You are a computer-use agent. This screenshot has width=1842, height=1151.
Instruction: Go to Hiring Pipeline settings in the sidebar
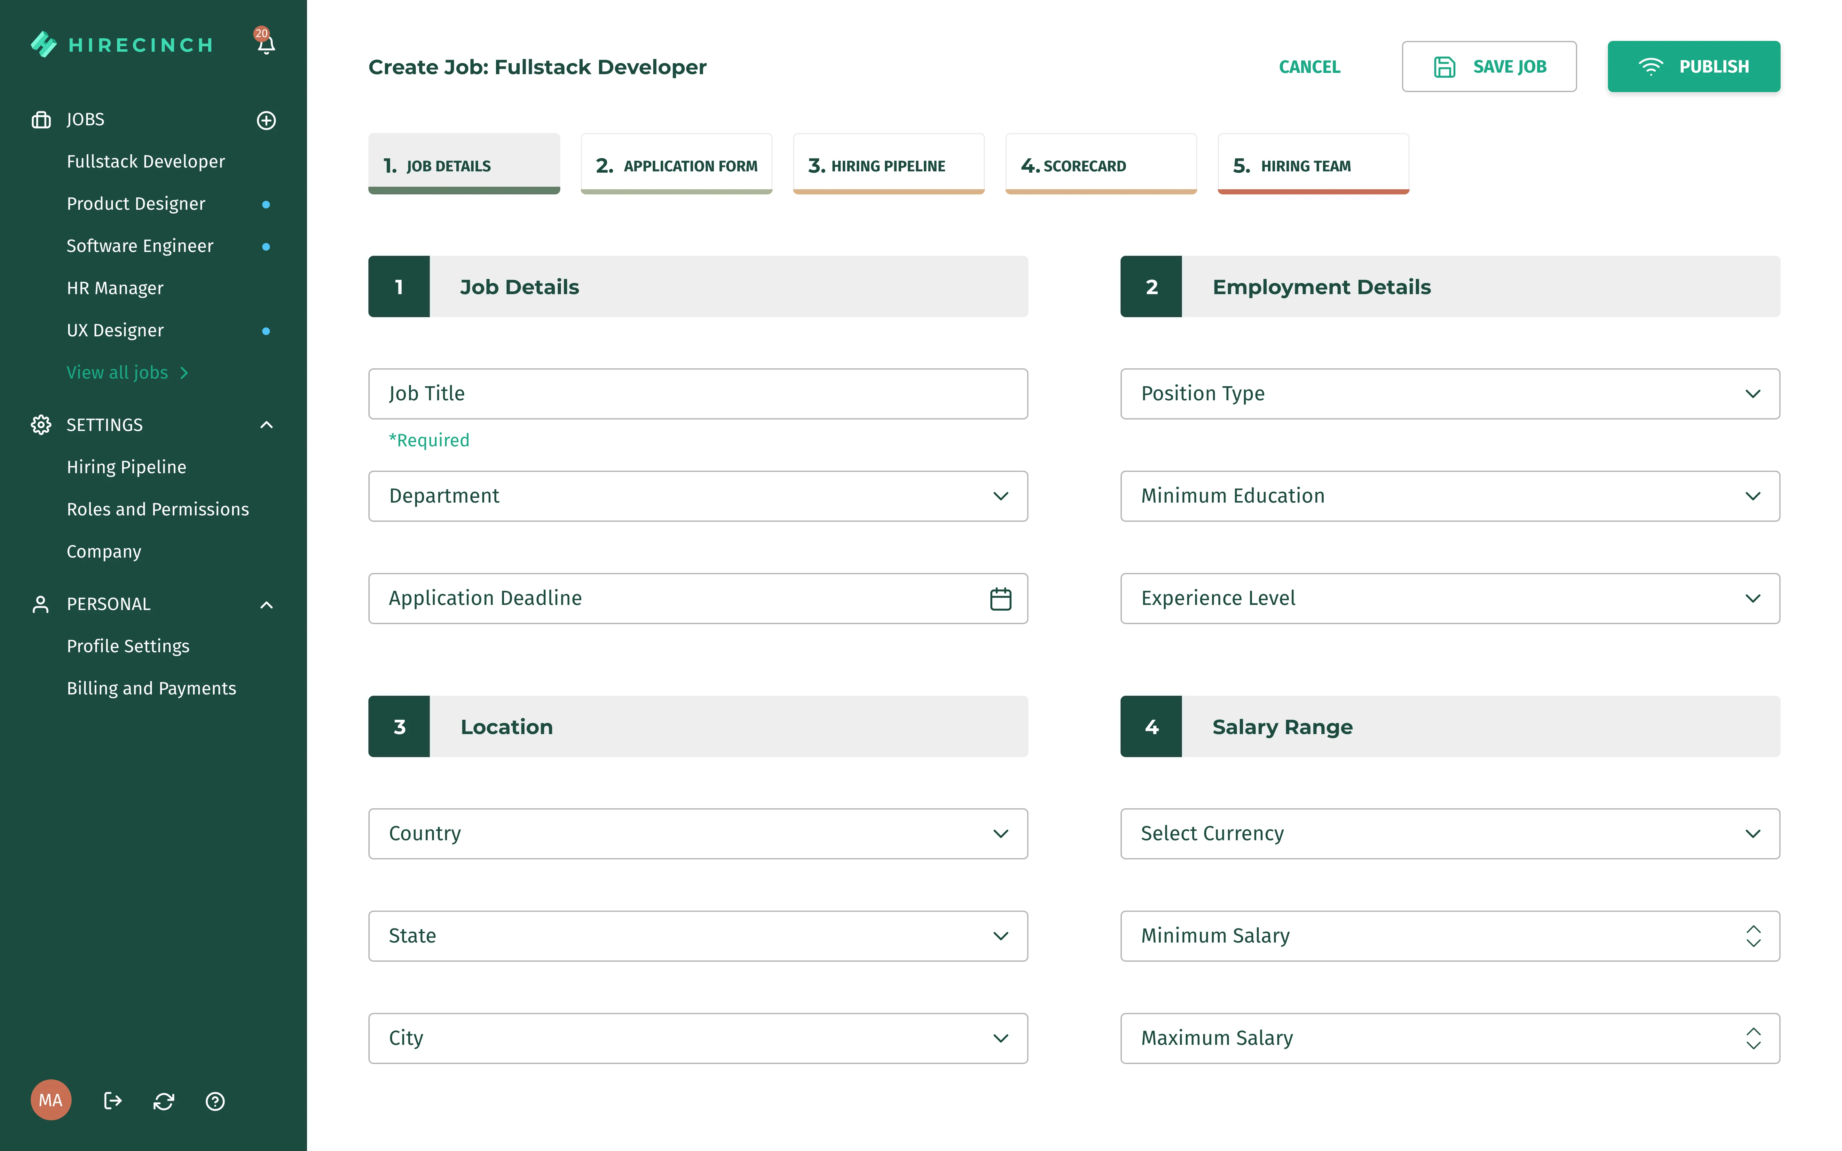tap(126, 467)
